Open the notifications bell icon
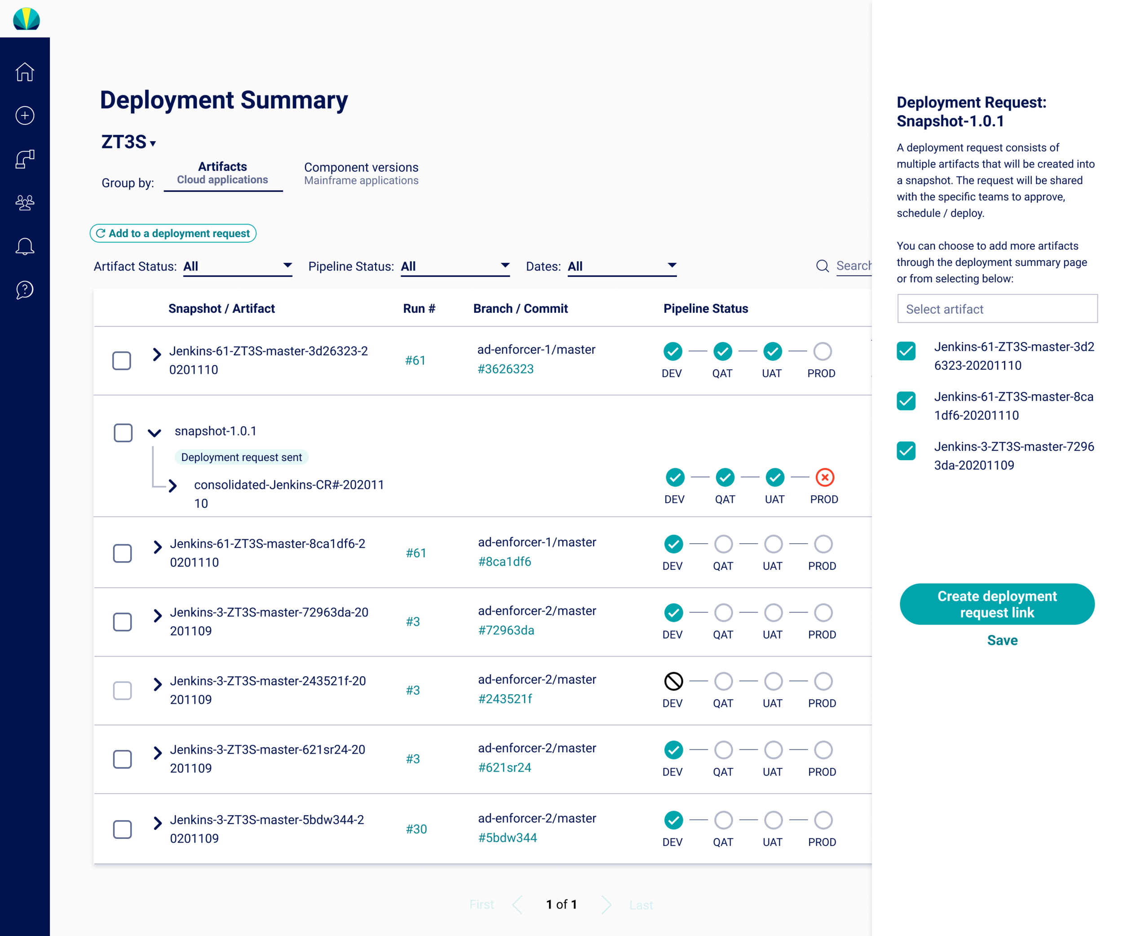The width and height of the screenshot is (1123, 936). tap(25, 247)
